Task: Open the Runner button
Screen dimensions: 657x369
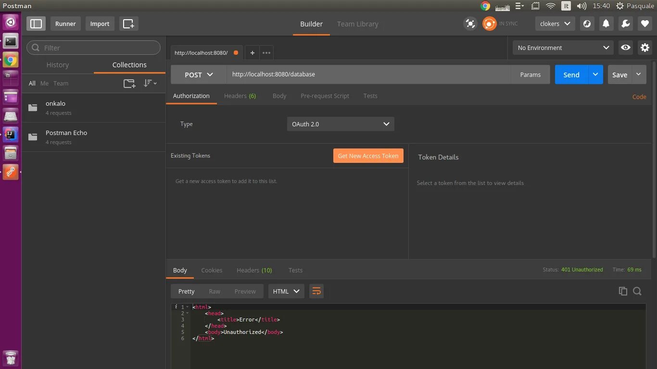Action: click(x=65, y=24)
